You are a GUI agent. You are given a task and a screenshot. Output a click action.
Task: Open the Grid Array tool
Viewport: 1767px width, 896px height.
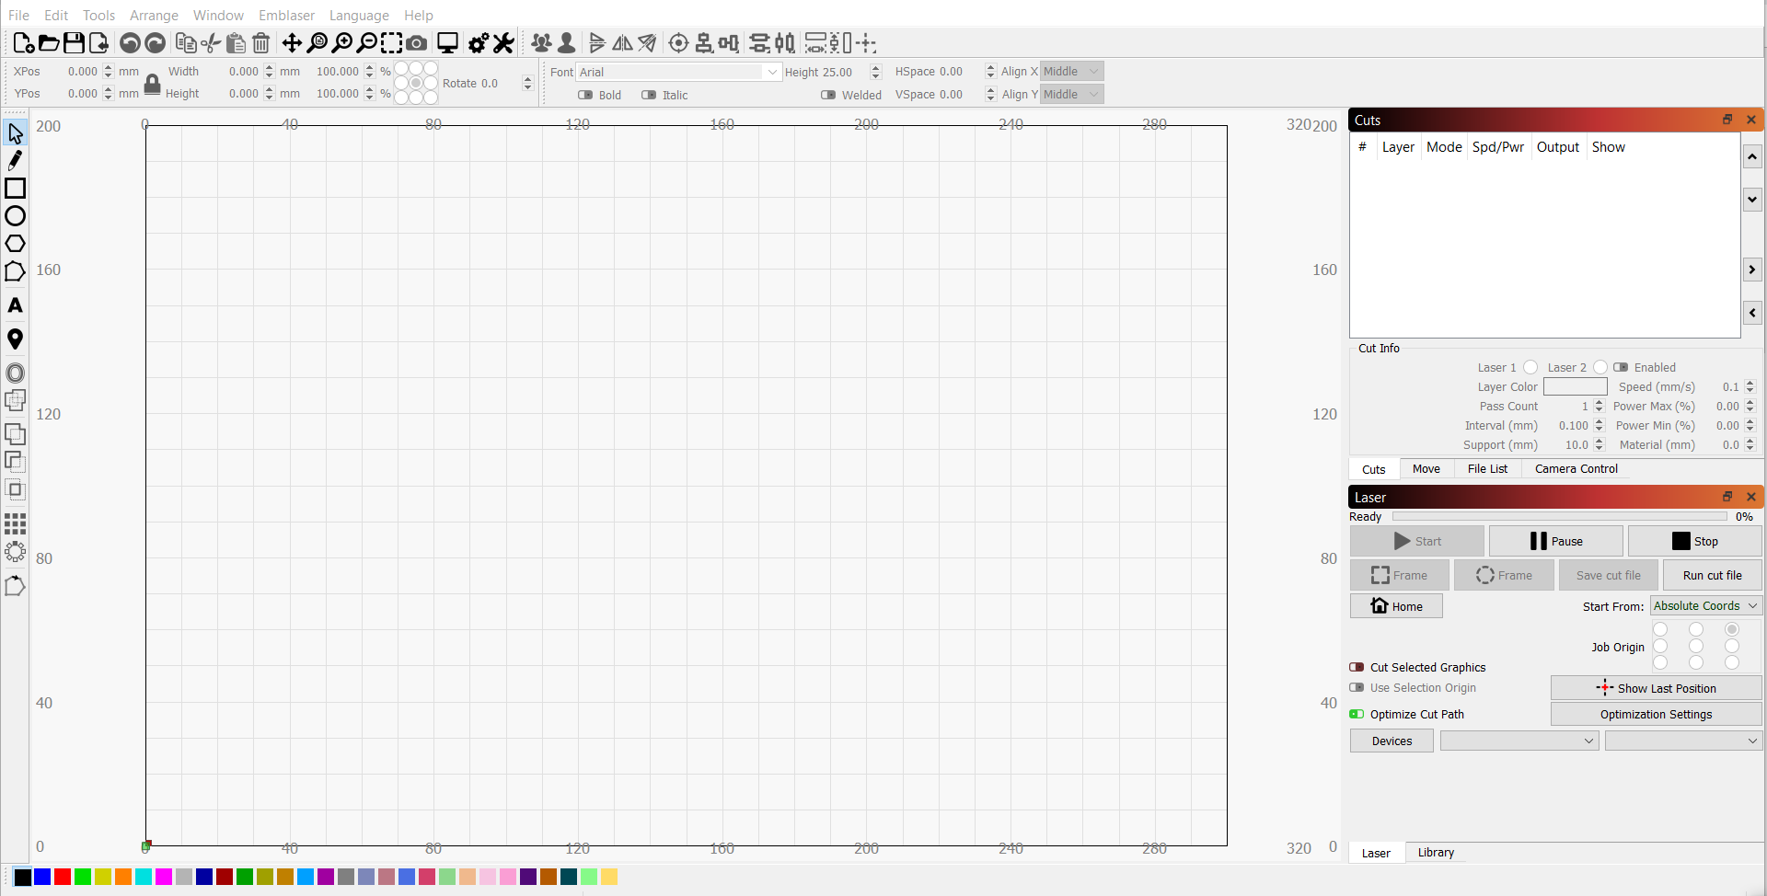click(15, 523)
